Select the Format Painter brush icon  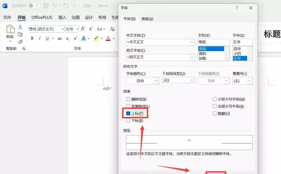(20, 42)
